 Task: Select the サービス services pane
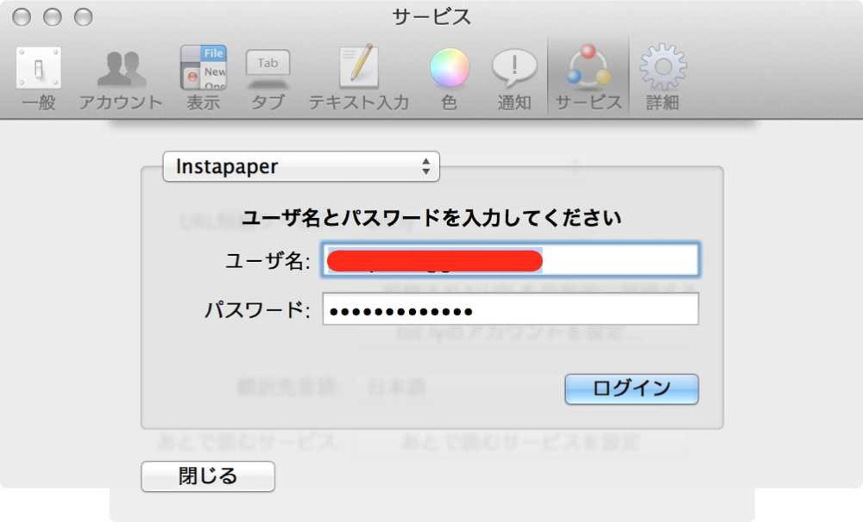589,78
